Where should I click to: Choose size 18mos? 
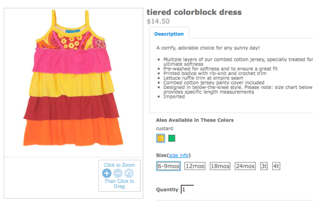click(x=220, y=166)
